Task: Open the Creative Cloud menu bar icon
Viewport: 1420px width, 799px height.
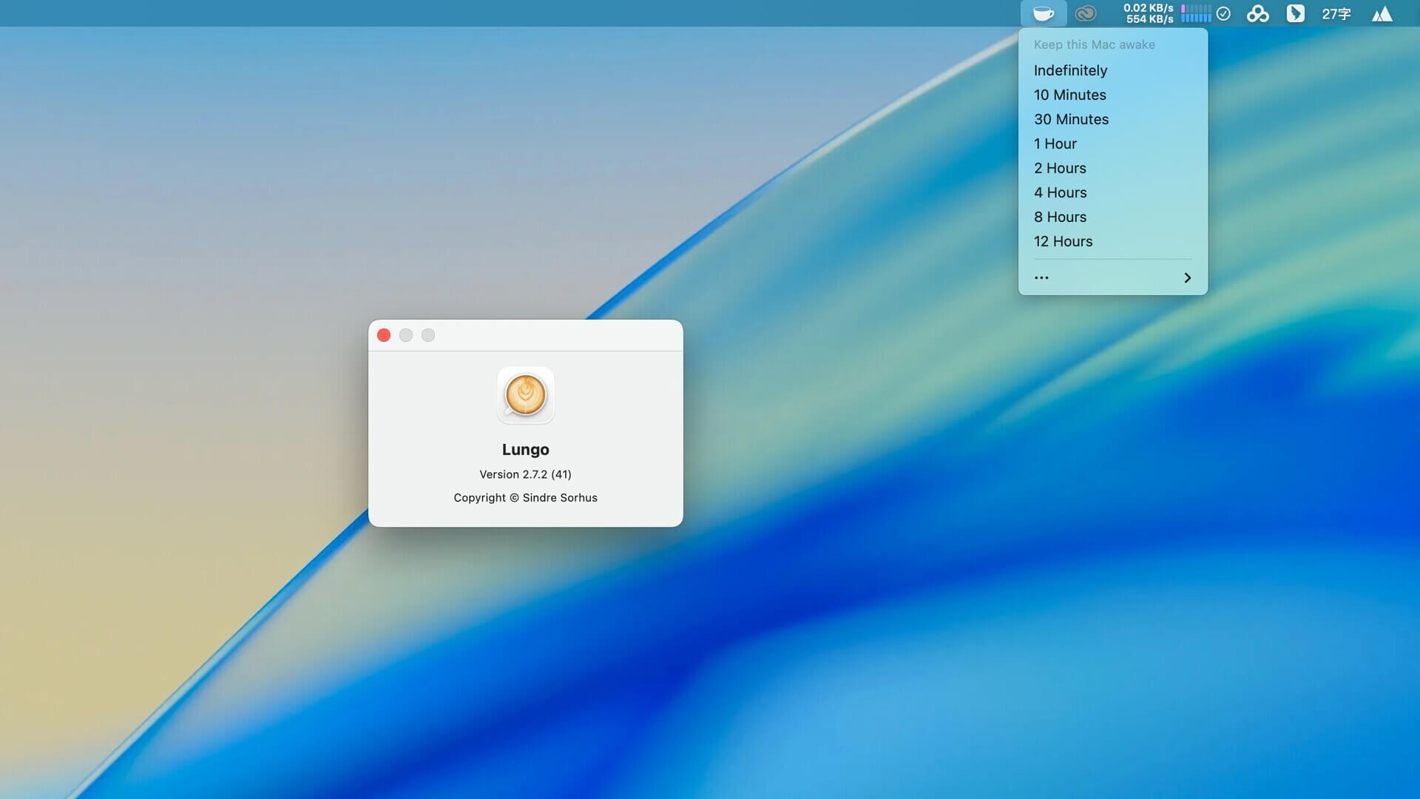Action: pos(1085,13)
